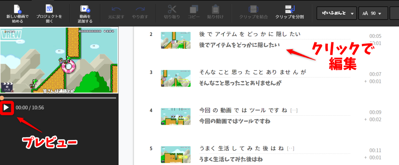Select the clip 4 thumbnail

[x=176, y=116]
